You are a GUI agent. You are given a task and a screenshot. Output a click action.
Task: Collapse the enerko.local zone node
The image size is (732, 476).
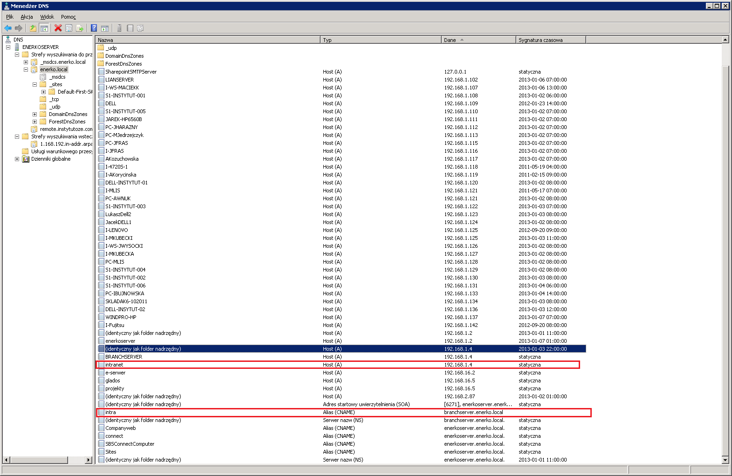tap(26, 69)
